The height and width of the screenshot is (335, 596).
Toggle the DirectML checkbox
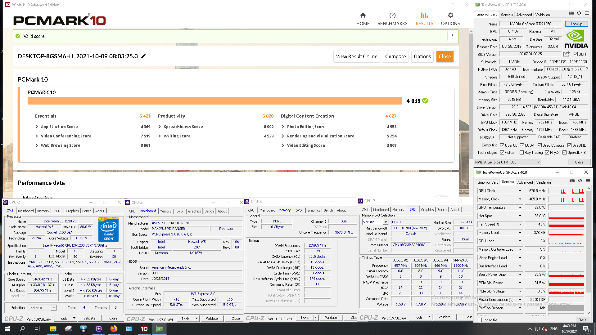point(569,145)
